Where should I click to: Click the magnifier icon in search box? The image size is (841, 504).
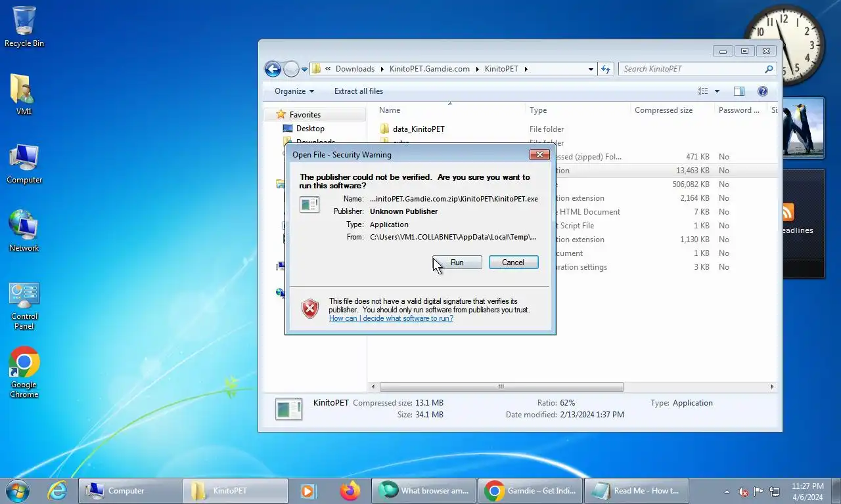coord(769,69)
